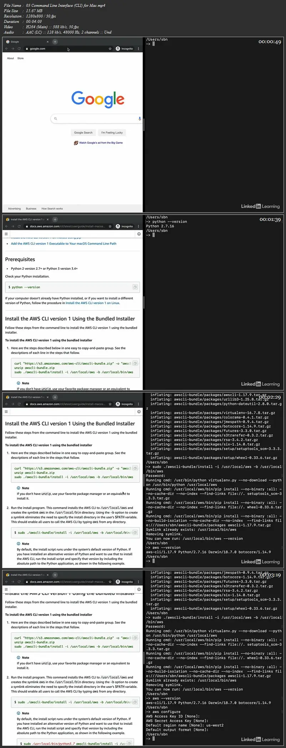Click the I'm Feeling Lucky button
Screen dimensions: 286x748
coord(112,133)
